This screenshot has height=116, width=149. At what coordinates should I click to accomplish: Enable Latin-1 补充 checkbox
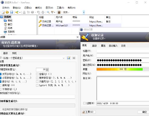(x=37, y=85)
